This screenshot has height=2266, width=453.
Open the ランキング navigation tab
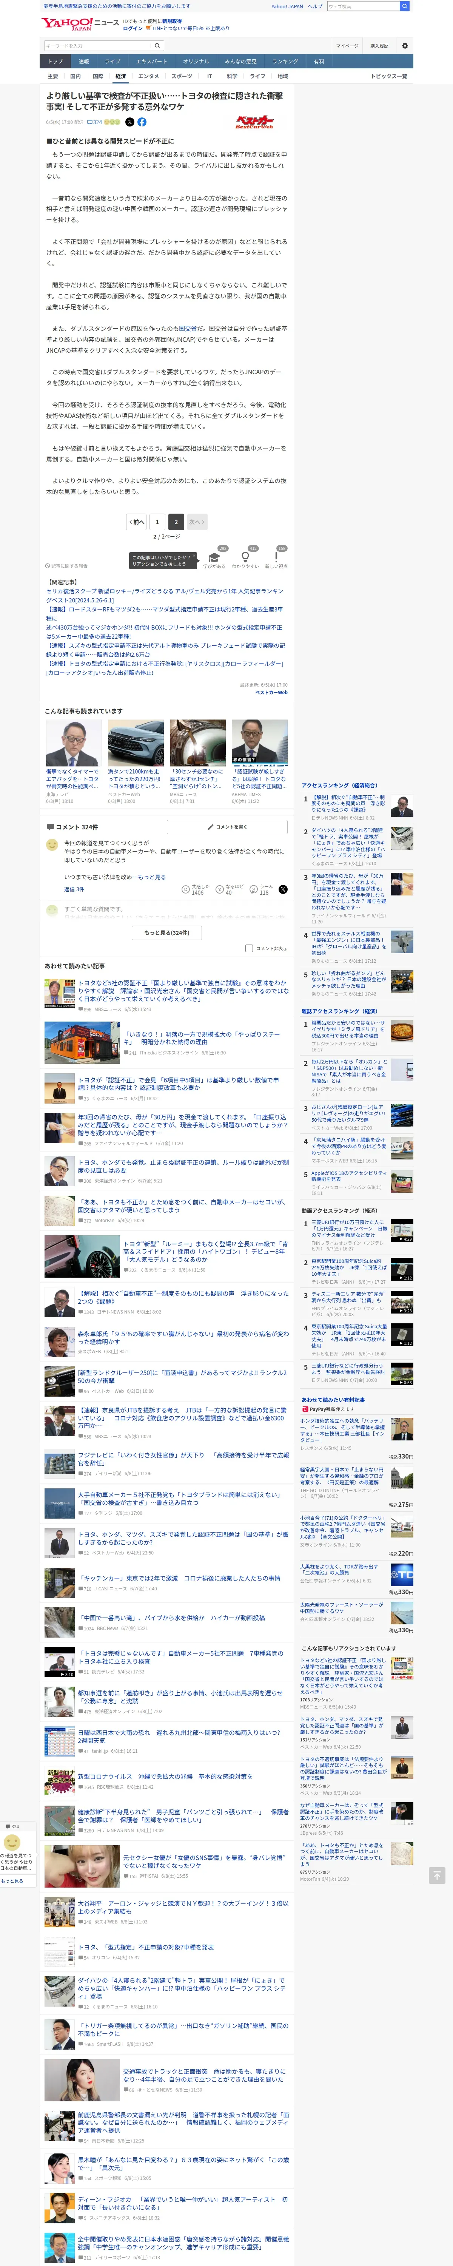(x=284, y=62)
